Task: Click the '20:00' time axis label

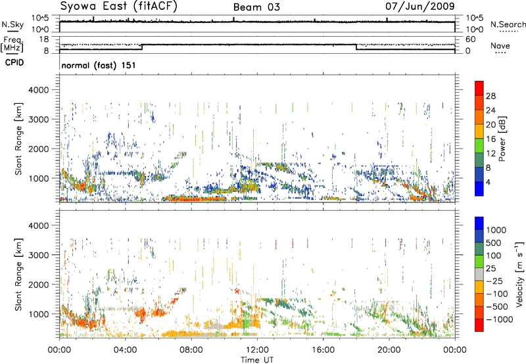Action: tap(389, 350)
